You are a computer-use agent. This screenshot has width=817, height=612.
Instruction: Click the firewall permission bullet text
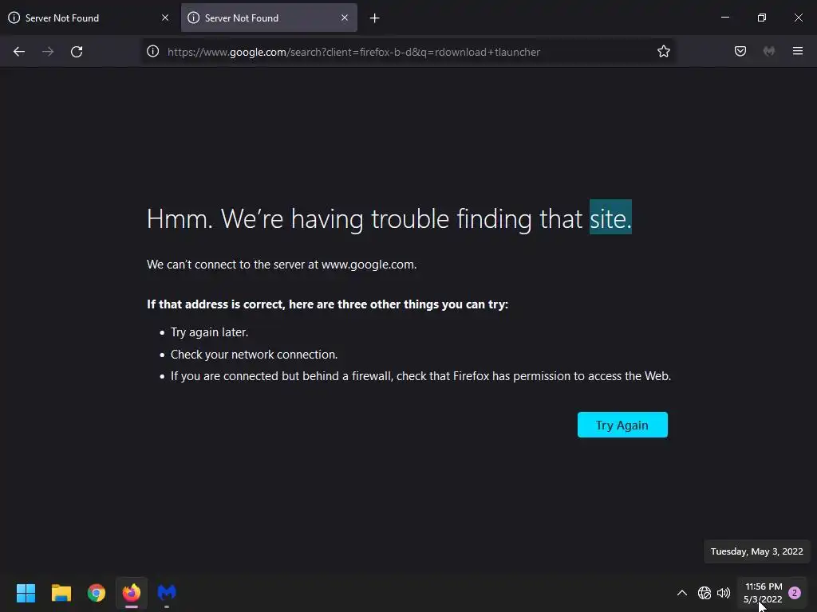420,376
